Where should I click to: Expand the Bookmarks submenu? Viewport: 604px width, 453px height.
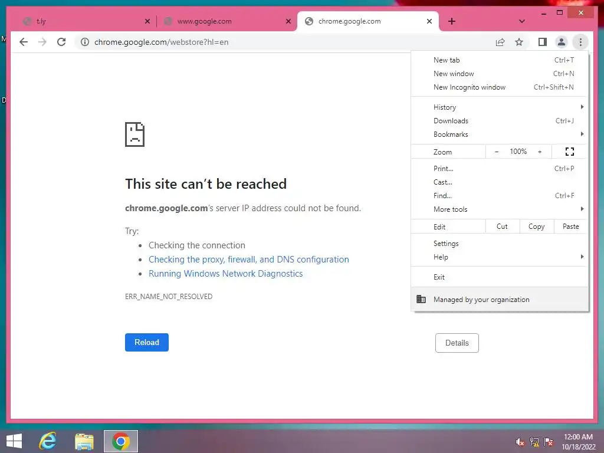500,134
